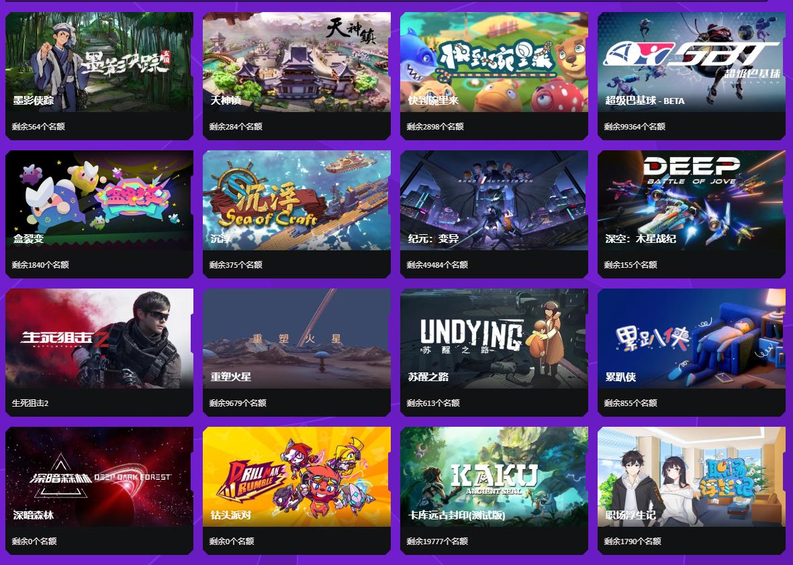Screen dimensions: 793x565
Task: Open the 快到碗里来 game card
Action: [x=494, y=76]
